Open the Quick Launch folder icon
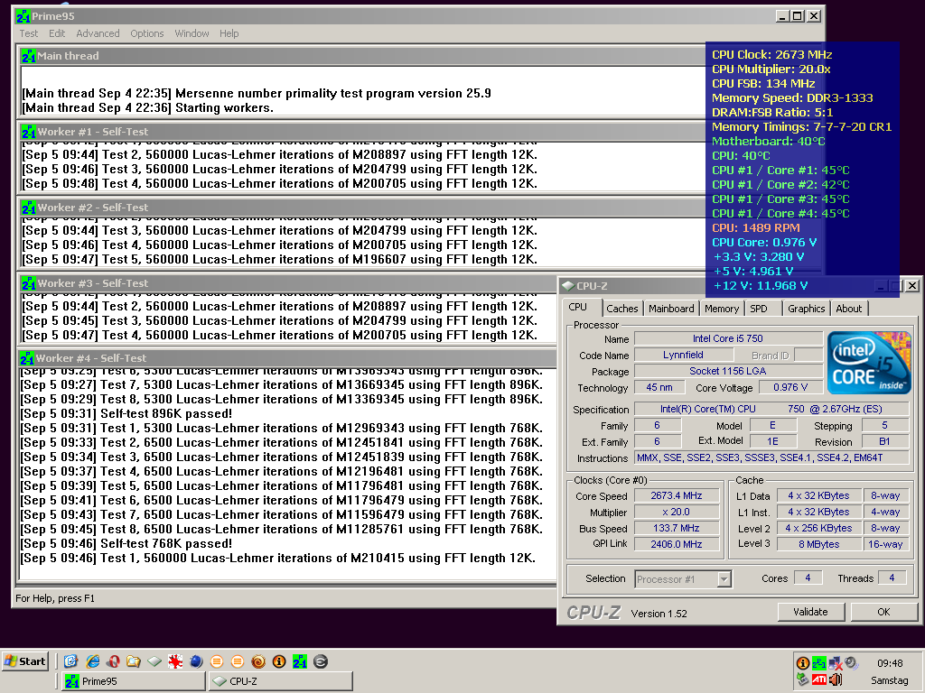This screenshot has width=925, height=693. pos(134,661)
